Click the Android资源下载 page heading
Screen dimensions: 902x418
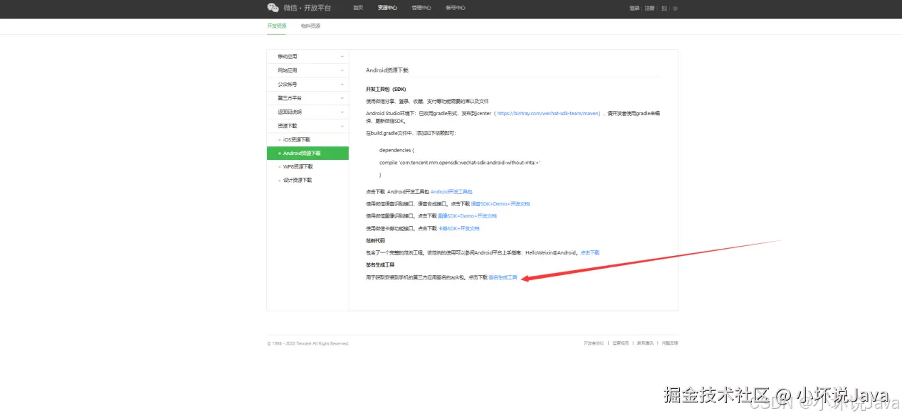(x=387, y=70)
